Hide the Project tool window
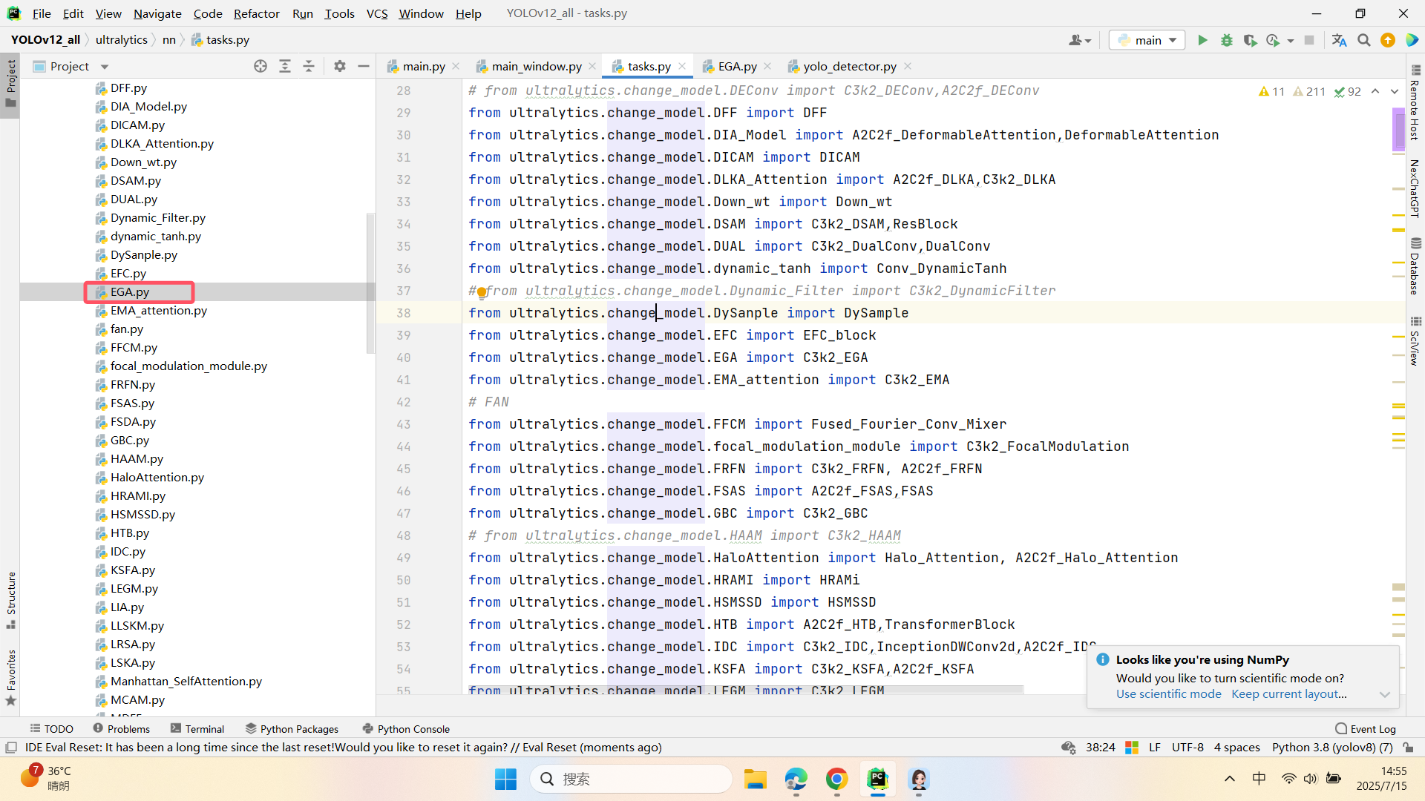Image resolution: width=1425 pixels, height=801 pixels. (x=364, y=66)
